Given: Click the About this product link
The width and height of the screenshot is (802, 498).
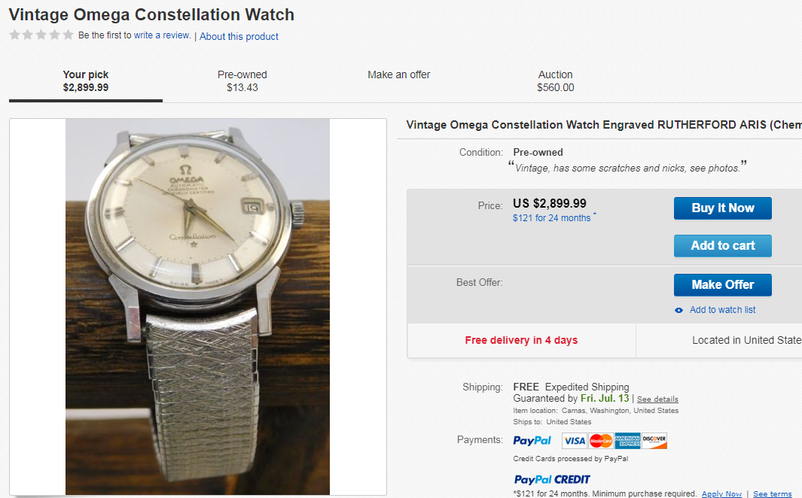Looking at the screenshot, I should (x=239, y=36).
